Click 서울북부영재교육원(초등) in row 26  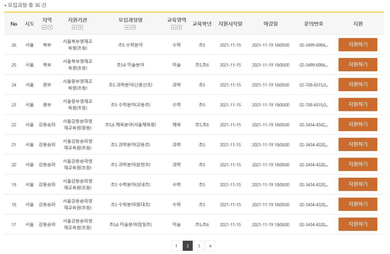(77, 45)
